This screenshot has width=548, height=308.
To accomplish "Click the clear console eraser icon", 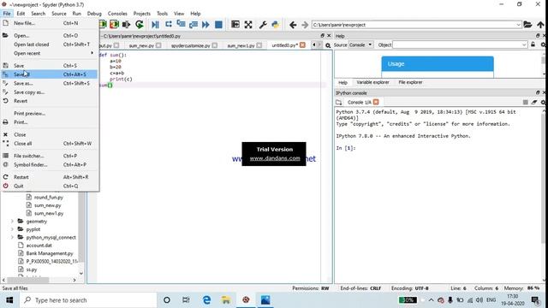I will coord(534,102).
